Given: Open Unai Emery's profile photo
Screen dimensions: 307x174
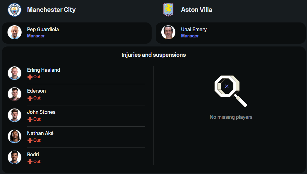Looking at the screenshot, I should [x=168, y=32].
